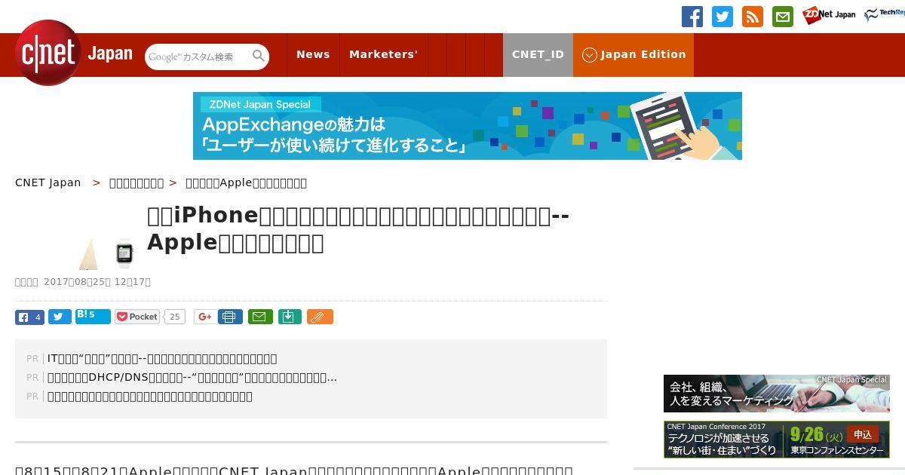905x475 pixels.
Task: Open the CNET Japan Conference 2017 banner
Action: click(777, 439)
